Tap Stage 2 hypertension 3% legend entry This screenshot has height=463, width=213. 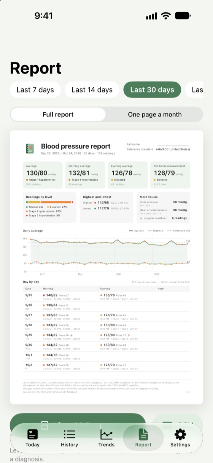click(43, 216)
